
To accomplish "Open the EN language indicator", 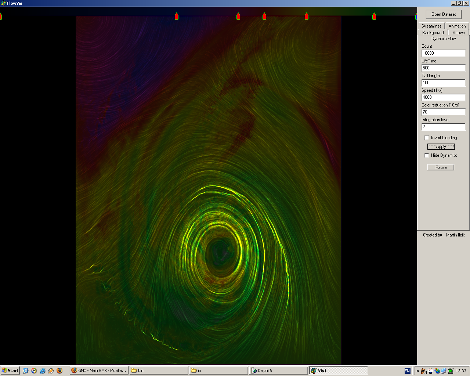I will [407, 371].
